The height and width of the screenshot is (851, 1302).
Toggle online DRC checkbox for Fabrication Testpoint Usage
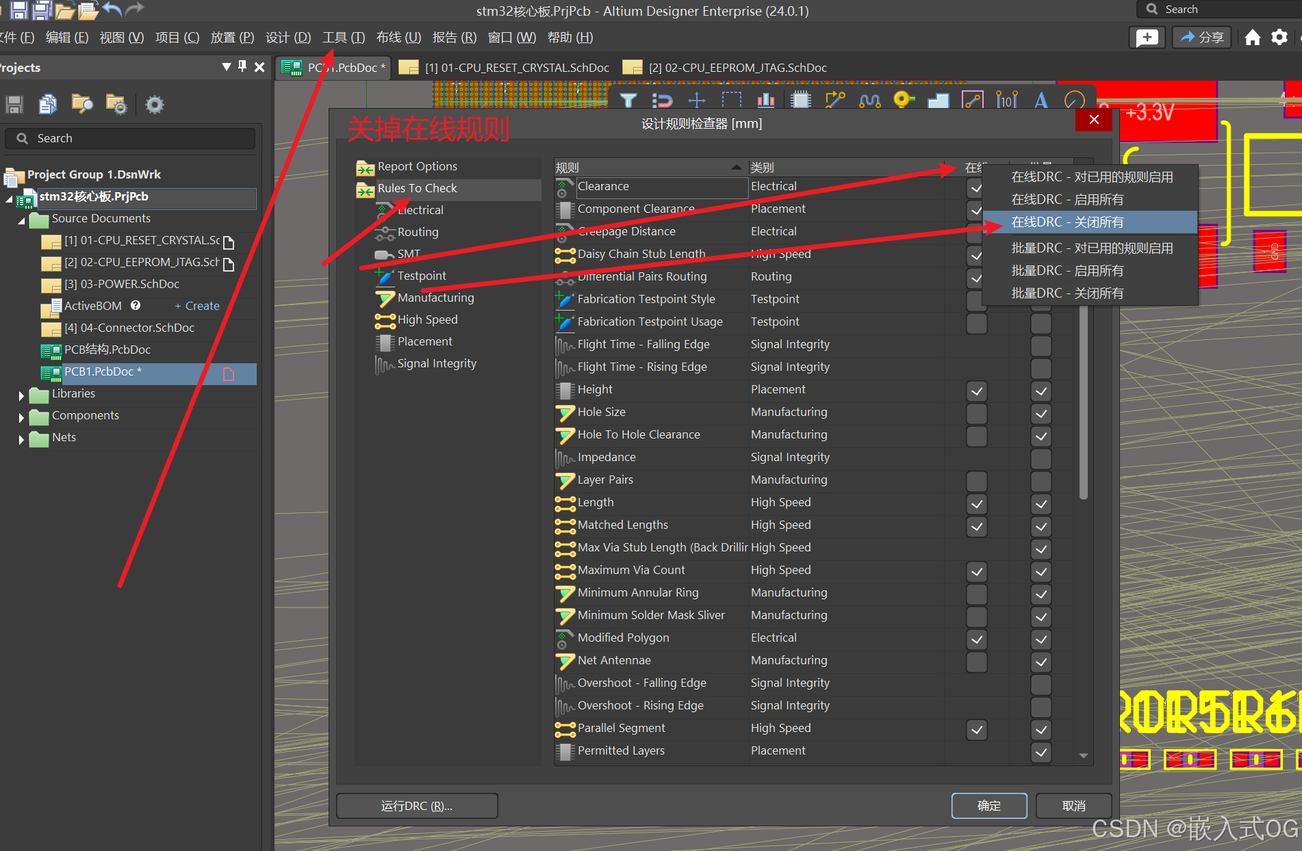click(x=977, y=324)
